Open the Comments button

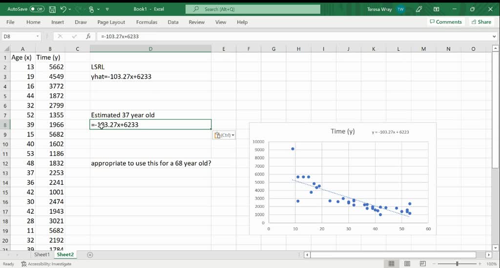[445, 22]
